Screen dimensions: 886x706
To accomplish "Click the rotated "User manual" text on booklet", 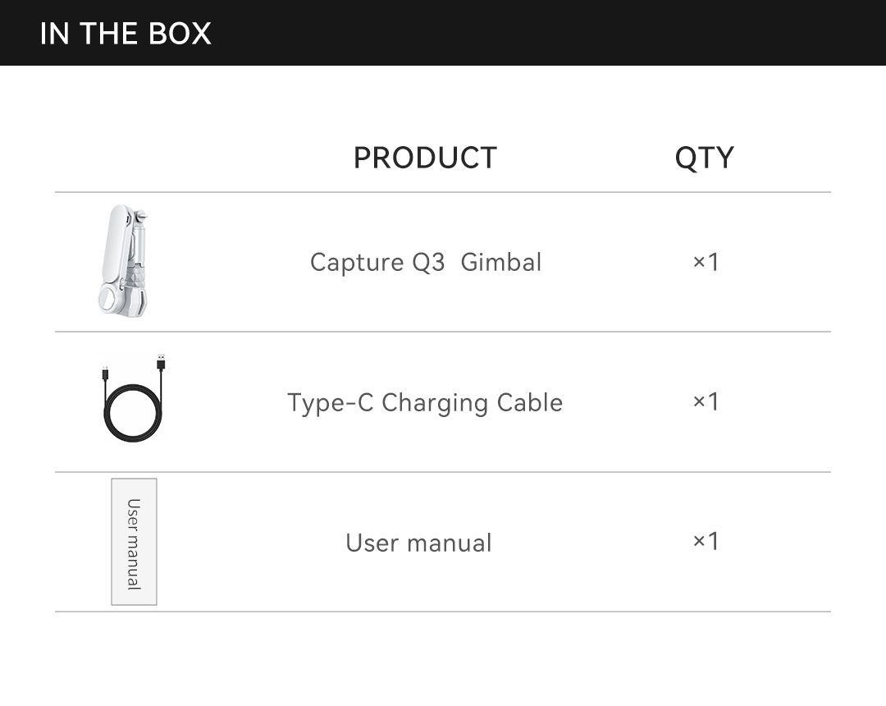I will [x=134, y=544].
